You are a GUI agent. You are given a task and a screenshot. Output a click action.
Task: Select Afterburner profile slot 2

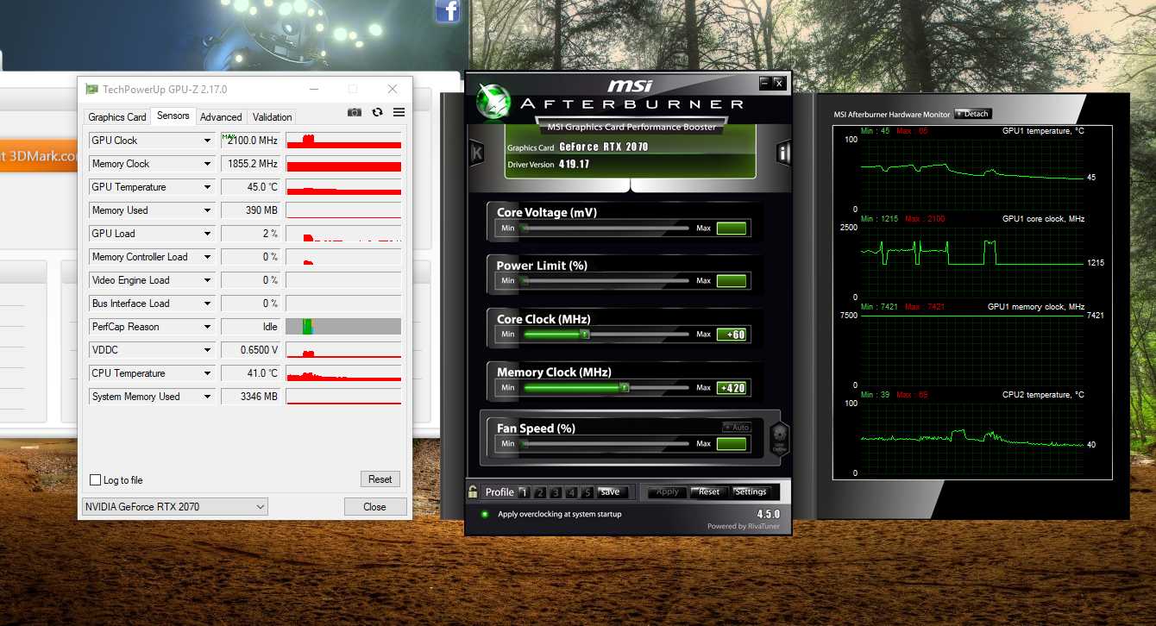pos(540,492)
